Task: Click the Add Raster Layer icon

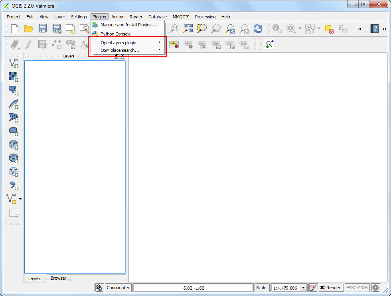Action: coord(14,77)
